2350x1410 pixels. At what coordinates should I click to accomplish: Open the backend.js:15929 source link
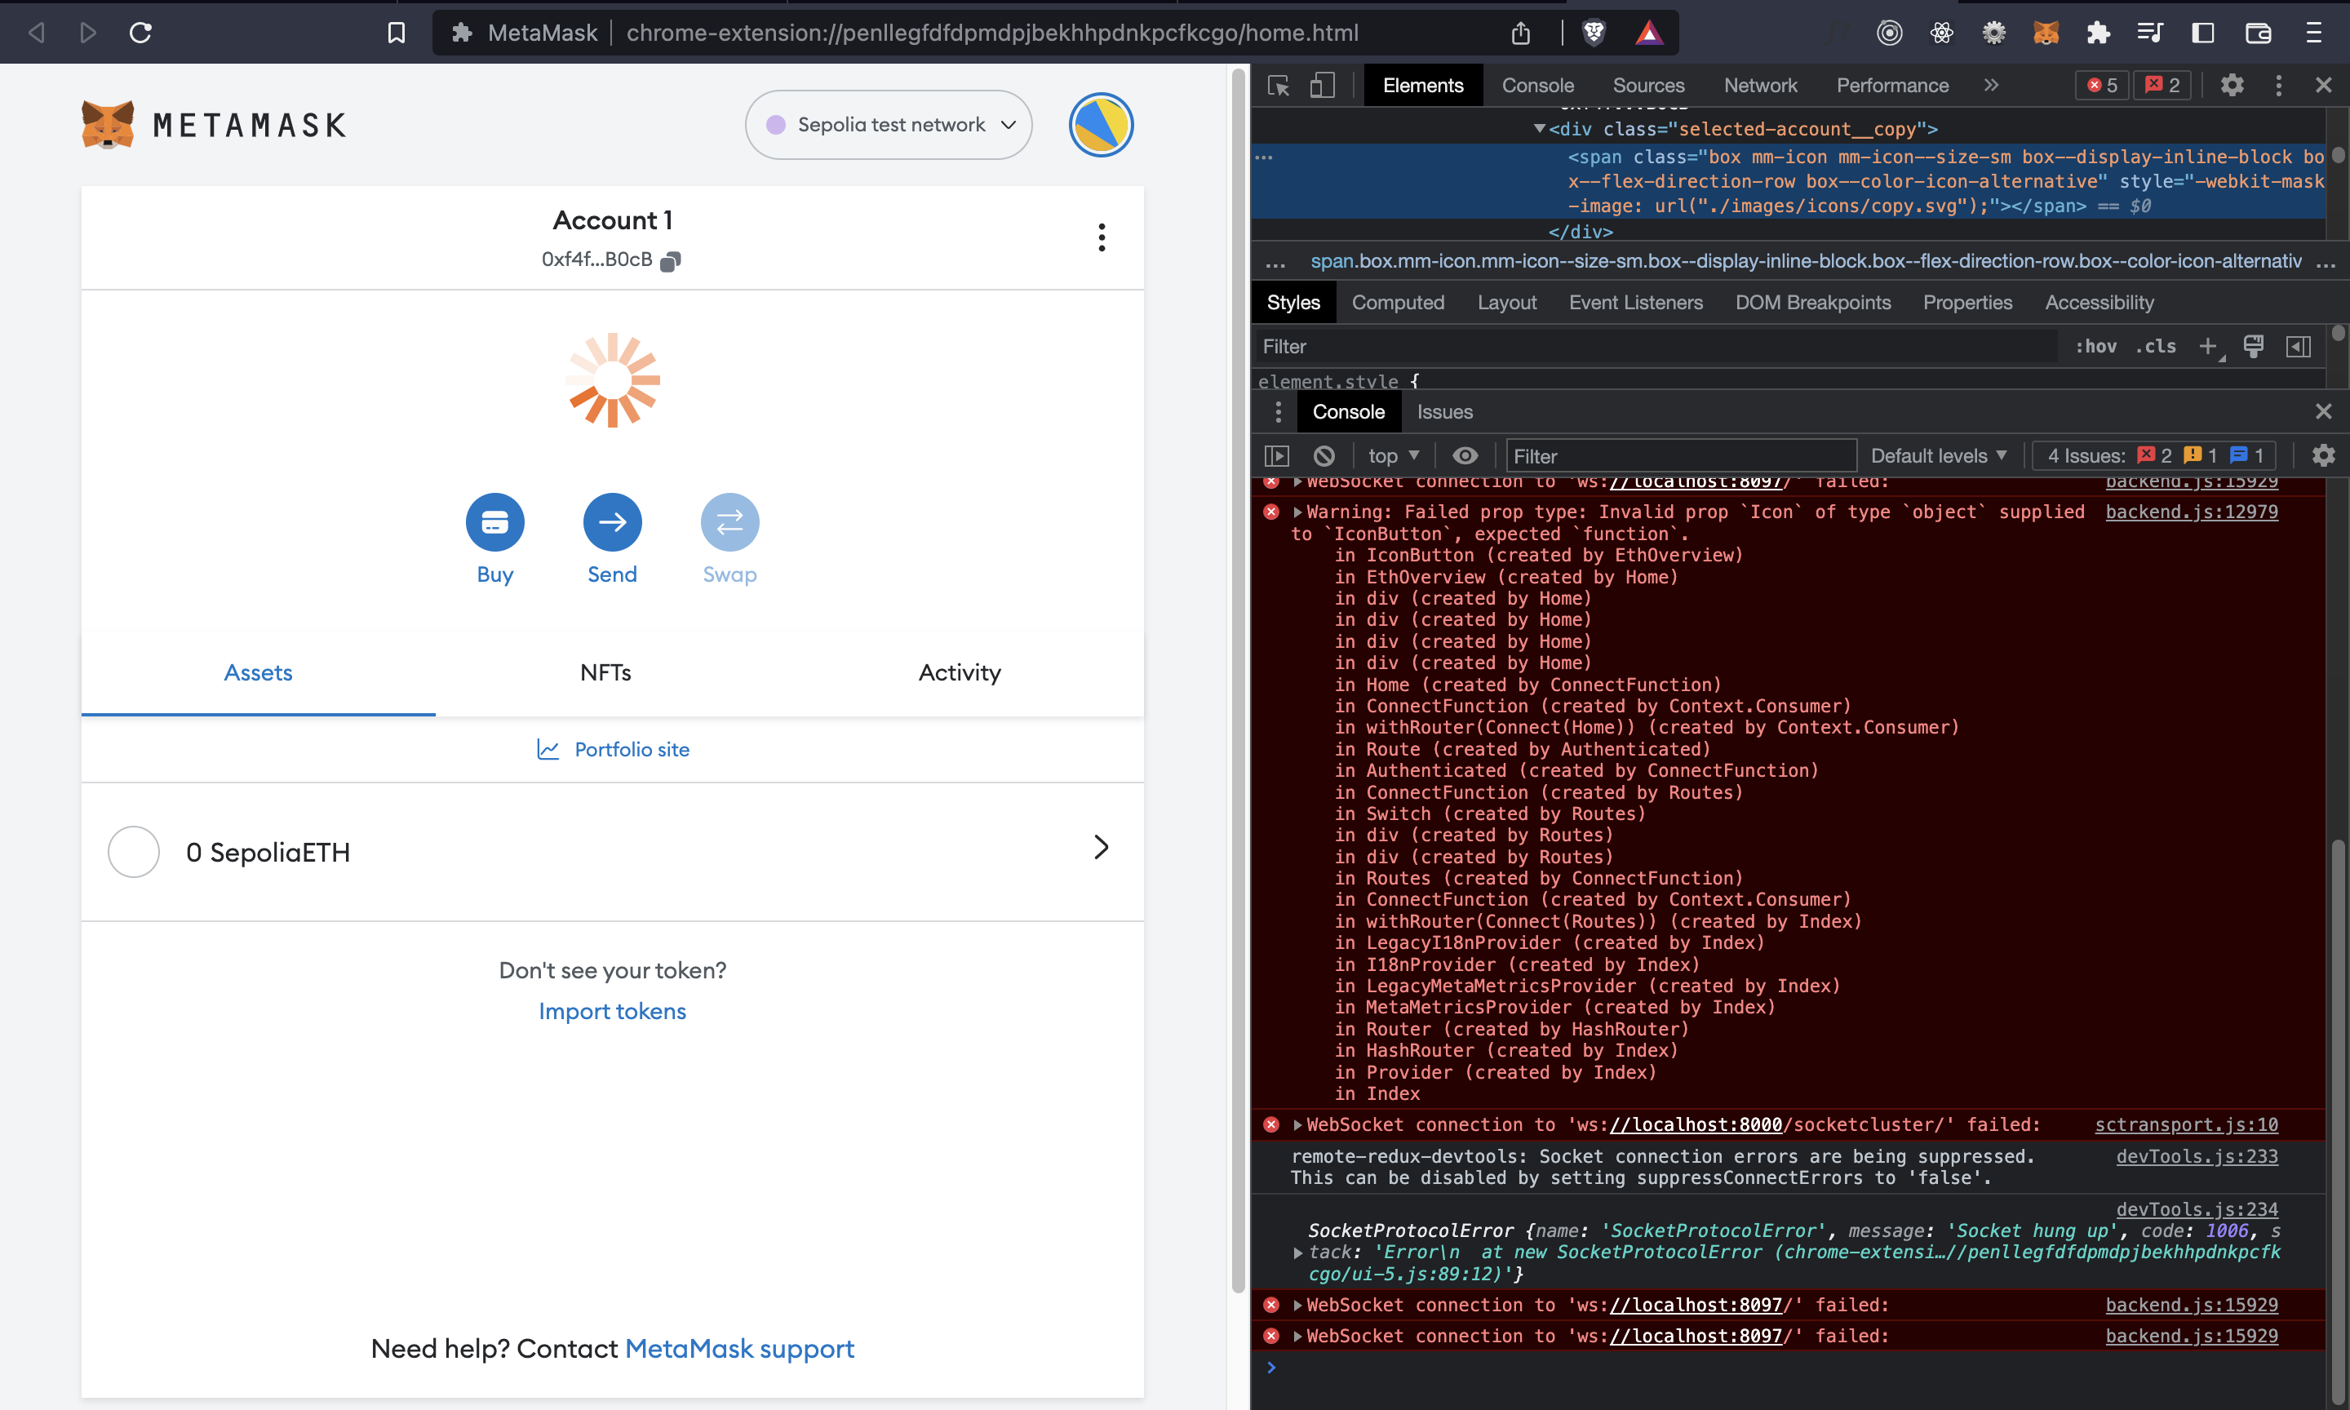[x=2193, y=1305]
